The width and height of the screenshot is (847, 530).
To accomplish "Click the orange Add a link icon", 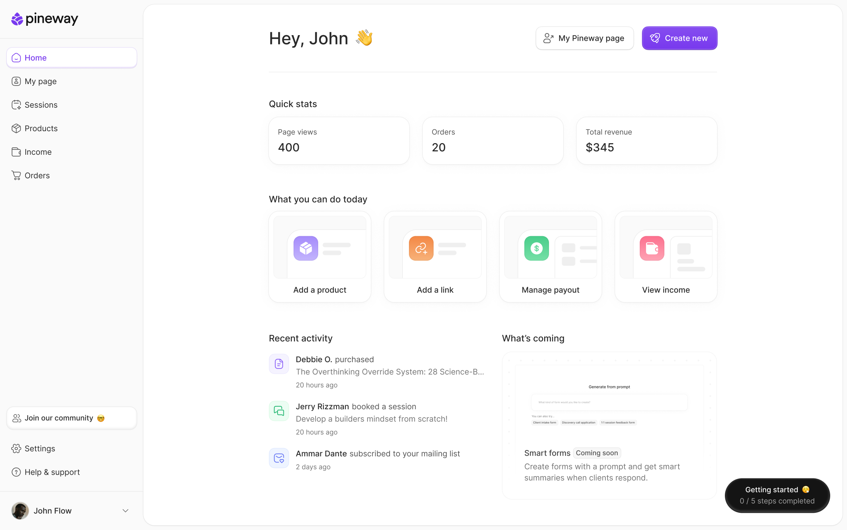I will pos(421,248).
